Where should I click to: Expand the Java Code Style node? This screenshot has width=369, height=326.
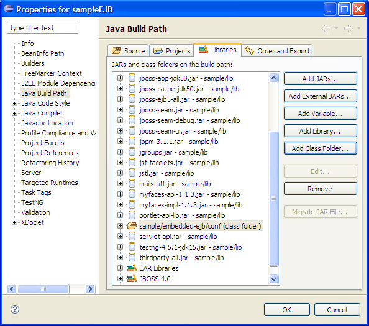click(14, 103)
